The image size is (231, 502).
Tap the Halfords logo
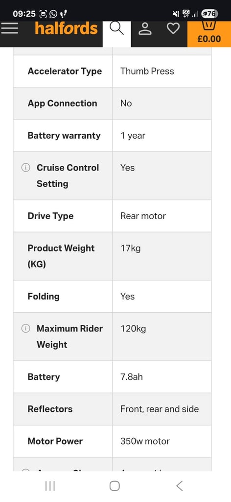66,28
